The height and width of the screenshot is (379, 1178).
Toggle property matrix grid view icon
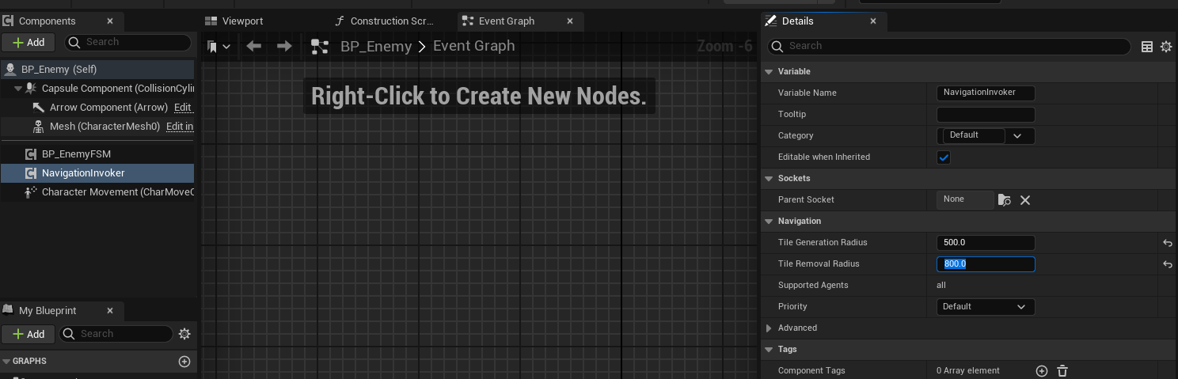pyautogui.click(x=1147, y=47)
